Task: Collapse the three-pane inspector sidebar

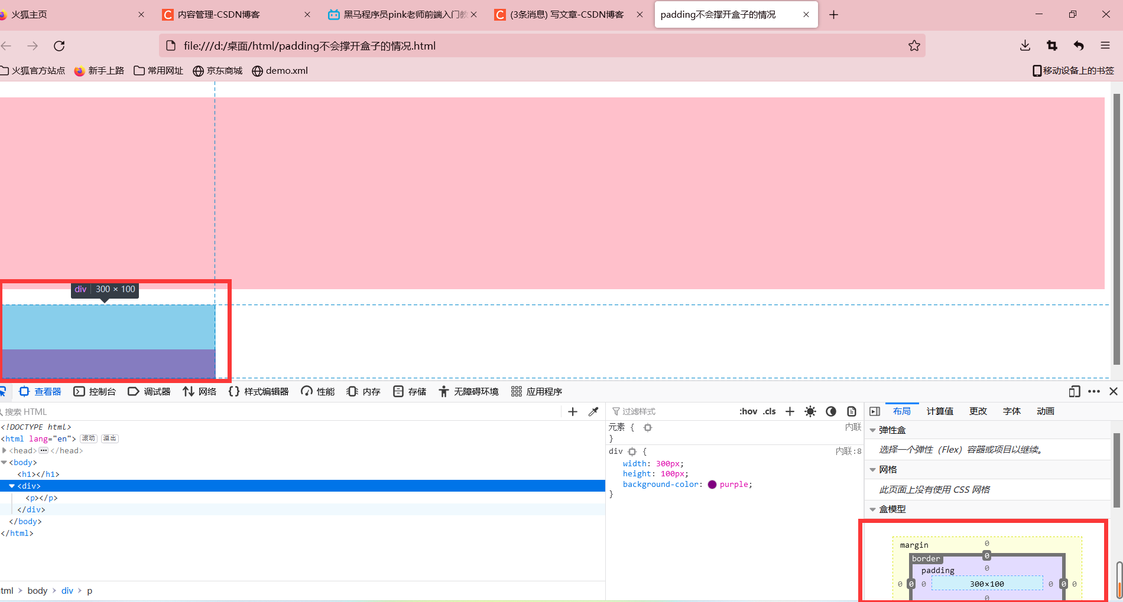Action: 875,411
